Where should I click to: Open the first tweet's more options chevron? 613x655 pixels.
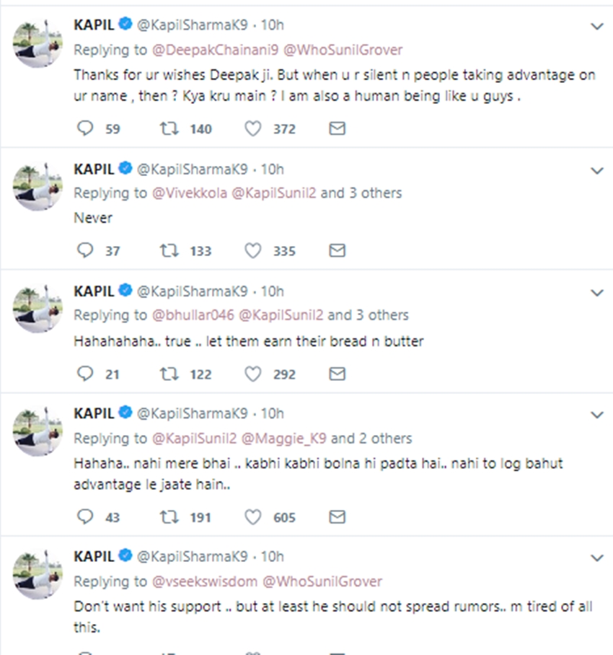tap(596, 27)
